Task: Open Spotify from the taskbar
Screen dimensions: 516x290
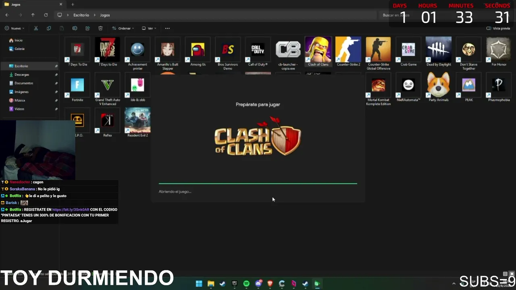Action: click(x=246, y=284)
